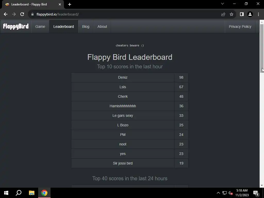
Task: Click the player name L Bozo
Action: click(123, 125)
